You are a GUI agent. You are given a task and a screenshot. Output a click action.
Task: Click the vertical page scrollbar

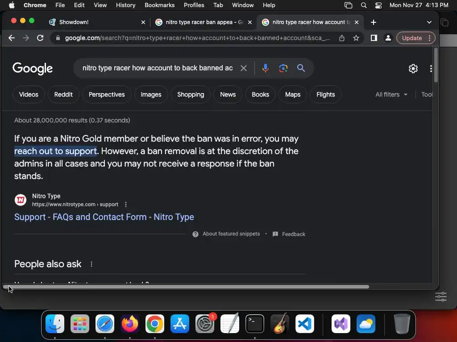436,65
